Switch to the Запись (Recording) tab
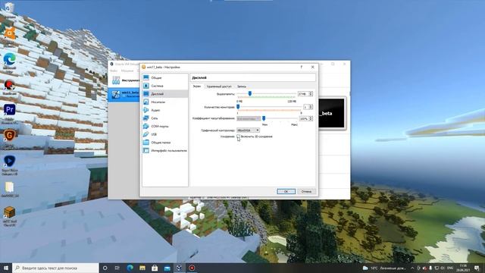 (x=242, y=86)
